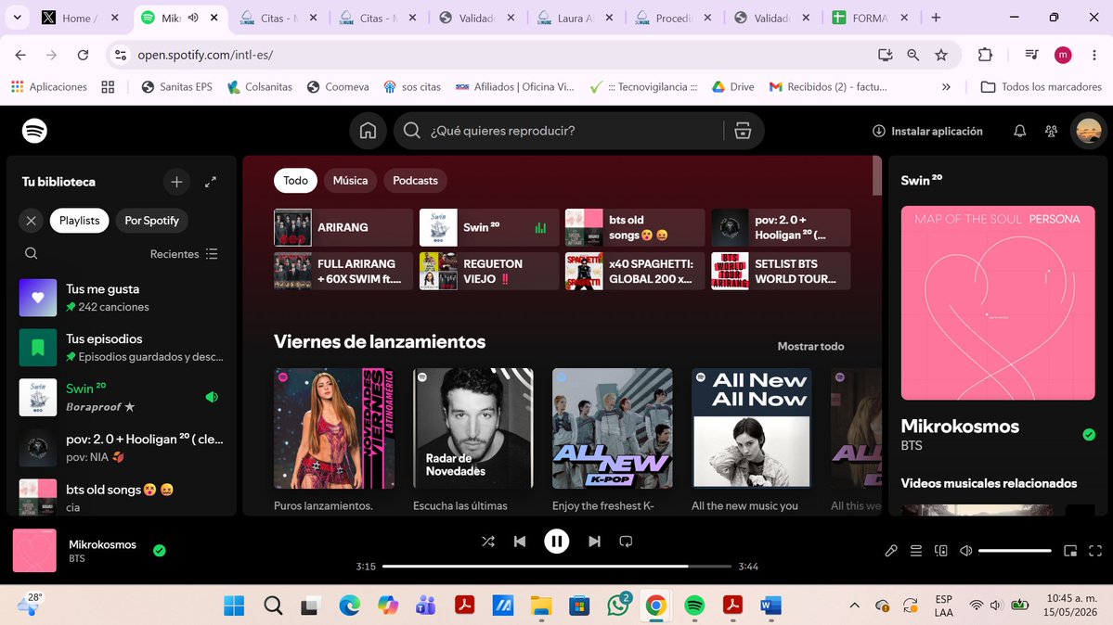
Task: Bookmark this page with star icon
Action: (941, 55)
